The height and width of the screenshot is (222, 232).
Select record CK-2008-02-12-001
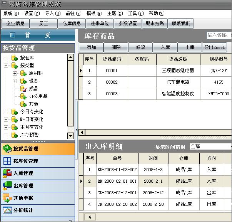pos(155,193)
